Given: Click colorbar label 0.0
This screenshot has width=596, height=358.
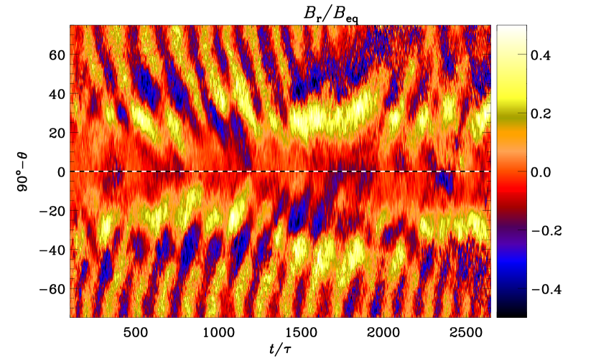Looking at the screenshot, I should [x=541, y=172].
